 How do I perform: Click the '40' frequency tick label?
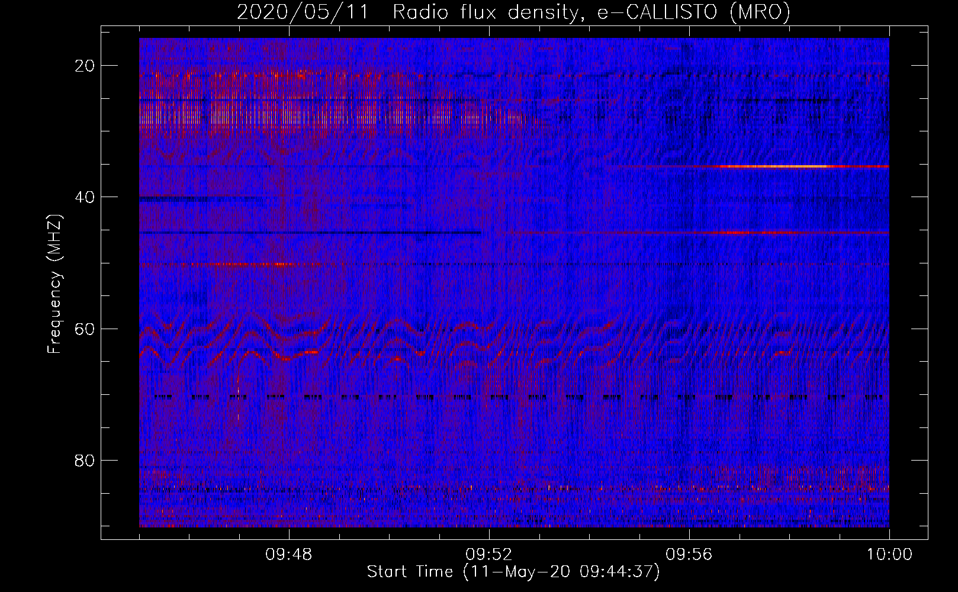(85, 197)
